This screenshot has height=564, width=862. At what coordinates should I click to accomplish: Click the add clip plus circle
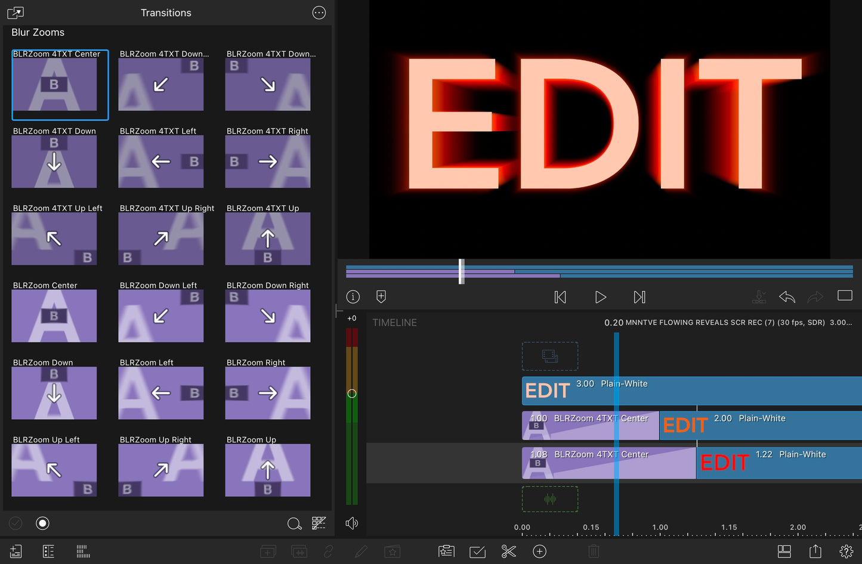pos(540,551)
